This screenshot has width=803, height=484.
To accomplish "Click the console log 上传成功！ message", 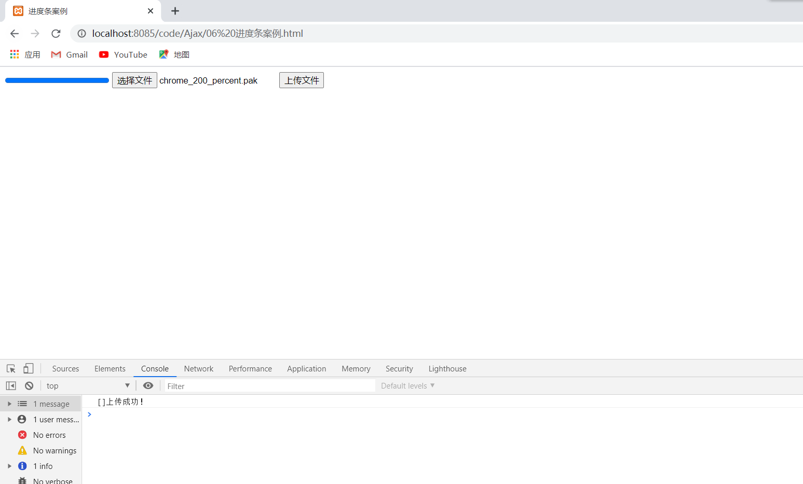I will click(x=120, y=402).
